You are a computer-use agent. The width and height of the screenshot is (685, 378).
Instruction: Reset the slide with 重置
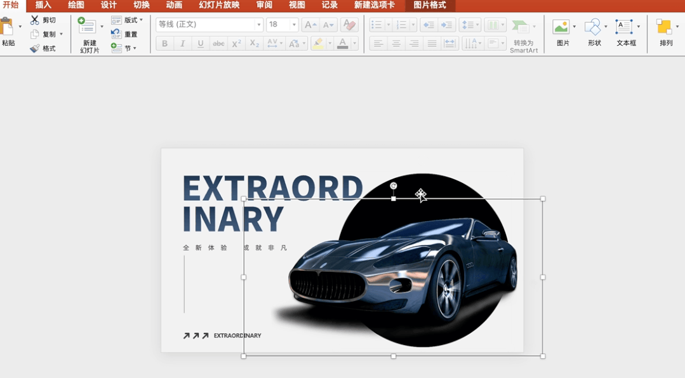pyautogui.click(x=124, y=34)
